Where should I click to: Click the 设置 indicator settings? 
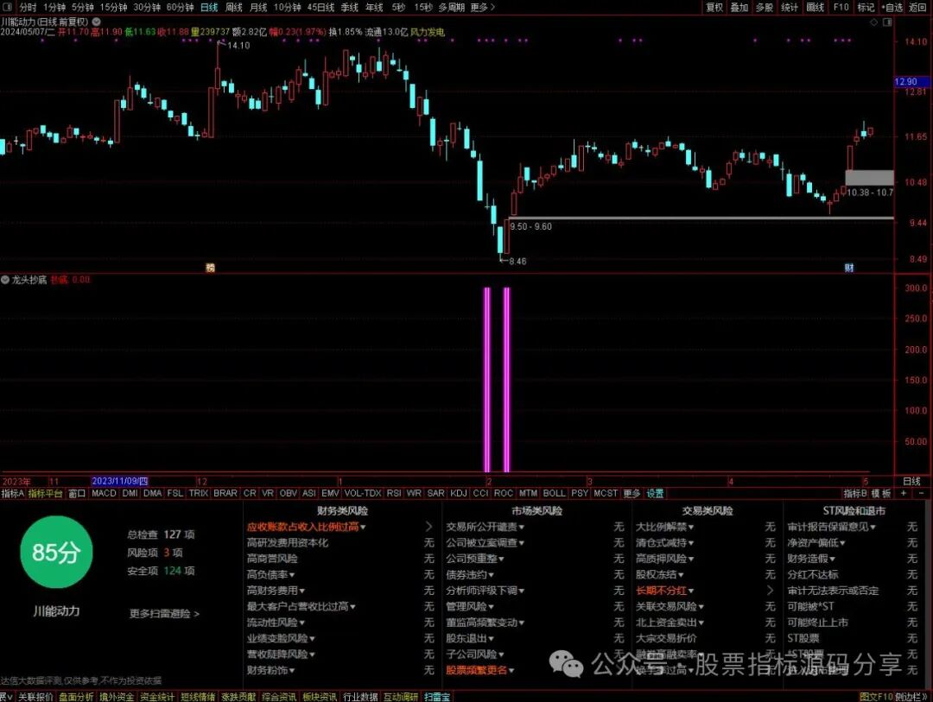(655, 494)
